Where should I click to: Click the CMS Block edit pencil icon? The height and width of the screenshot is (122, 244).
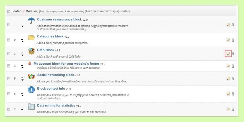coord(228,54)
